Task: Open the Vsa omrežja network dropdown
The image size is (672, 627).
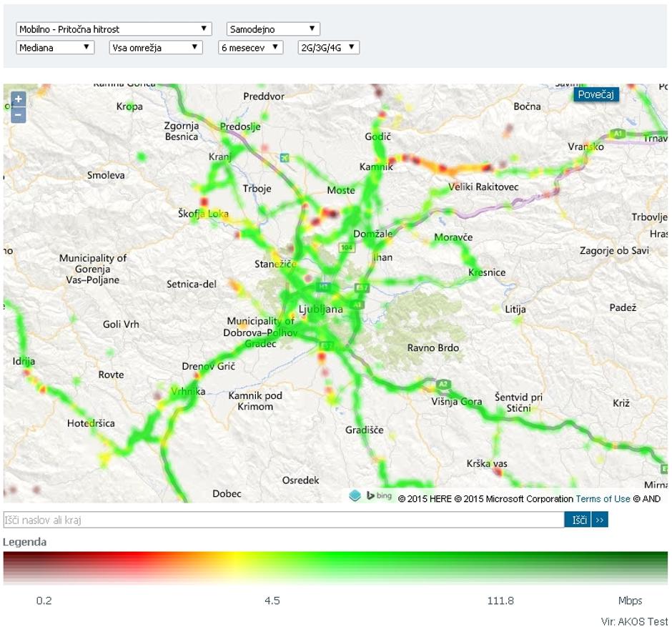Action: point(156,48)
